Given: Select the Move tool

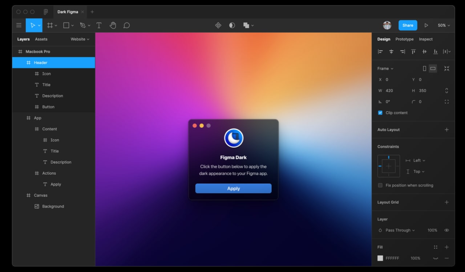Looking at the screenshot, I should 33,25.
